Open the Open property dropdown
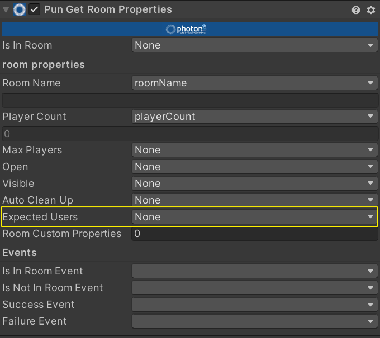The width and height of the screenshot is (380, 338). point(254,167)
